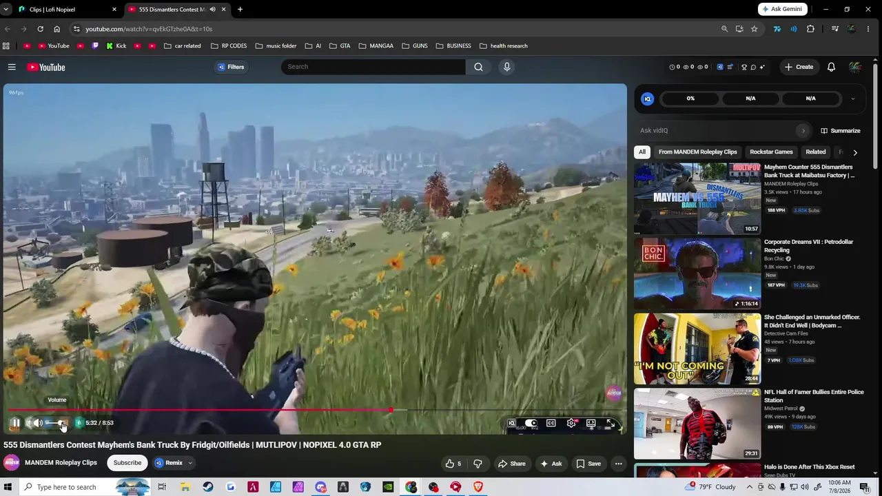Toggle closed captions (CC) on the video
The height and width of the screenshot is (496, 882).
(x=551, y=423)
